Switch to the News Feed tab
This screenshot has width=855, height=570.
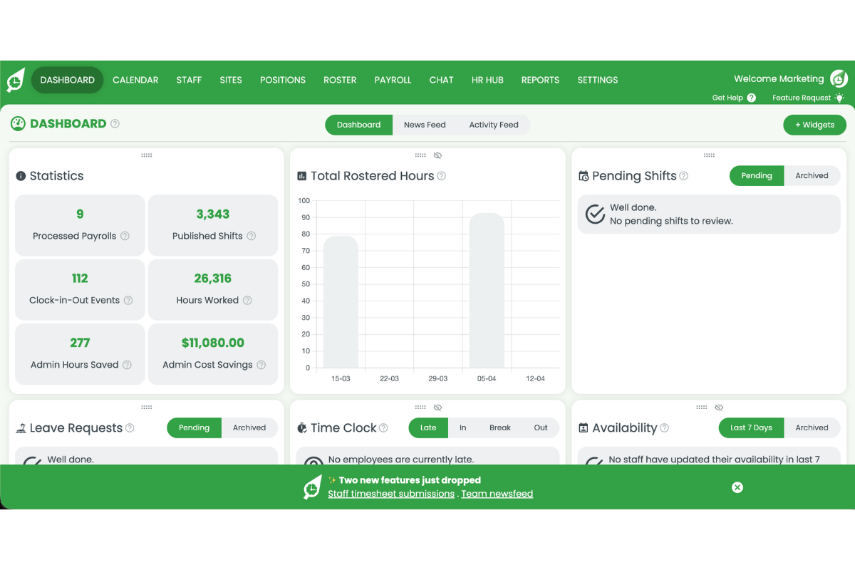425,124
